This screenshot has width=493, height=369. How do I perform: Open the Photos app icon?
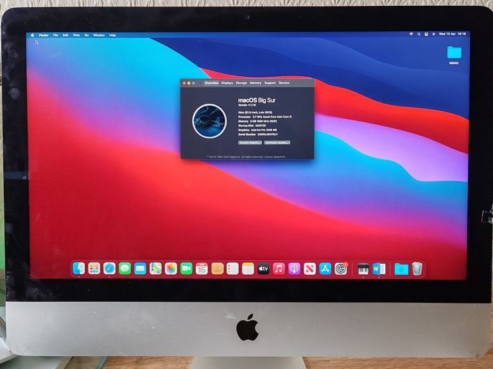pyautogui.click(x=171, y=269)
